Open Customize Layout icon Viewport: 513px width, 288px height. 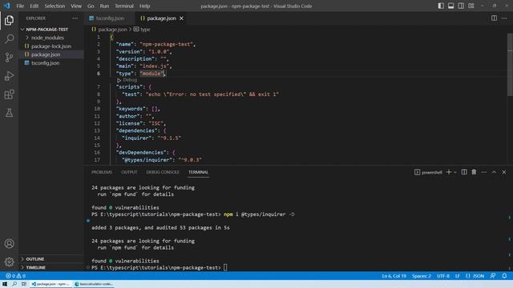[x=471, y=6]
